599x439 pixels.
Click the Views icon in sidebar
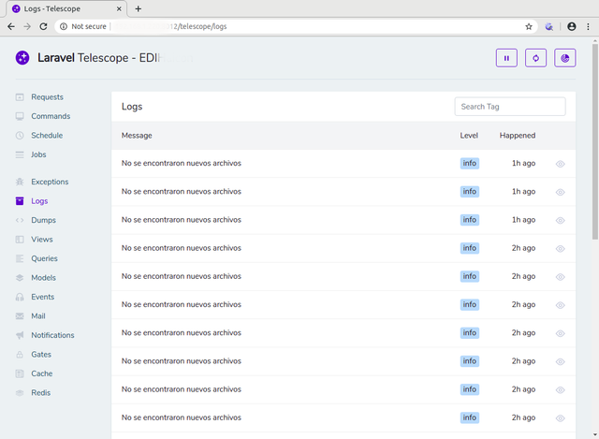(20, 240)
